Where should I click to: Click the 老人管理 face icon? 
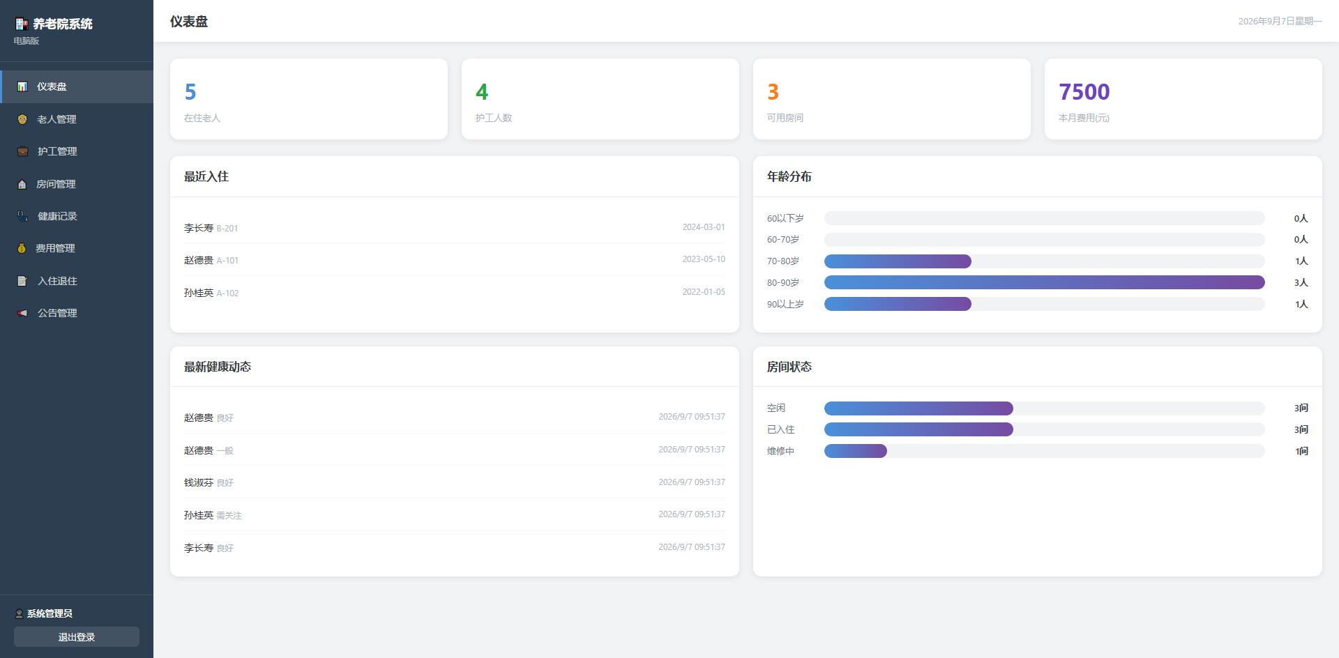point(22,119)
